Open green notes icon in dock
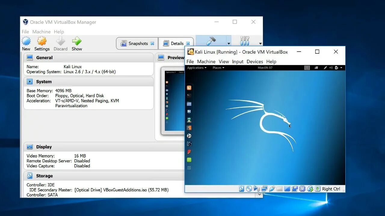 tap(189, 160)
